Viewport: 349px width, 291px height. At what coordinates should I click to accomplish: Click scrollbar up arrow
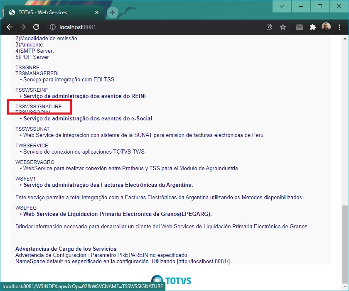pyautogui.click(x=345, y=39)
